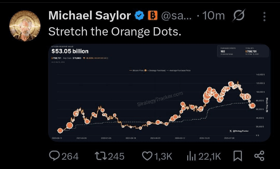The width and height of the screenshot is (280, 169).
Task: Open the Bitcoin chart image
Action: pyautogui.click(x=159, y=93)
